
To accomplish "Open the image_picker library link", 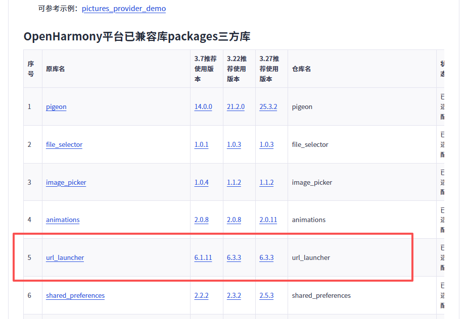I will coord(66,183).
